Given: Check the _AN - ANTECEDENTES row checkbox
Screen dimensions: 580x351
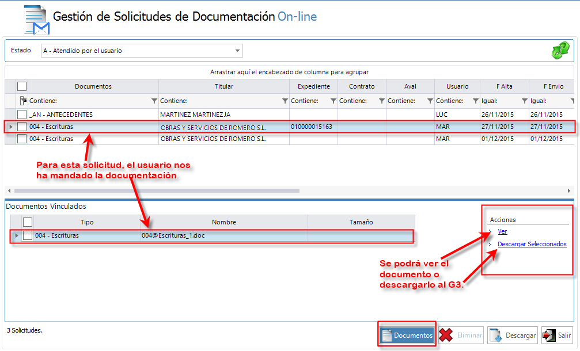Looking at the screenshot, I should [22, 115].
